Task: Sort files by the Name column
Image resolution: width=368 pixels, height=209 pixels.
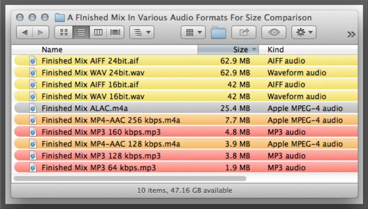Action: 52,49
